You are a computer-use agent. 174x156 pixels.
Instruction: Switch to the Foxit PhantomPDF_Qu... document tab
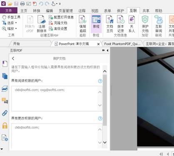pos(122,44)
